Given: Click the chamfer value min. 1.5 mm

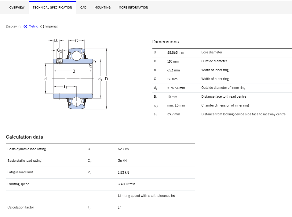Looking at the screenshot, I should (176, 105).
